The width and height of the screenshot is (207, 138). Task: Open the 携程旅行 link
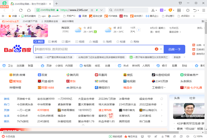coord(102,88)
